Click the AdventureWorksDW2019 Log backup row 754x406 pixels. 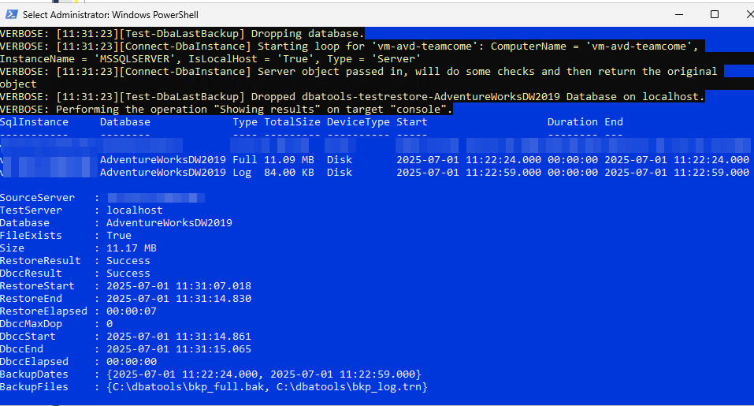pyautogui.click(x=375, y=172)
